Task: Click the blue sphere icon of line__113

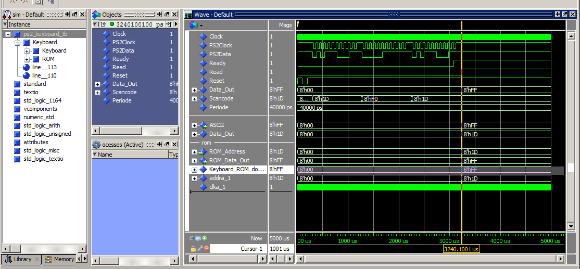Action: point(27,67)
